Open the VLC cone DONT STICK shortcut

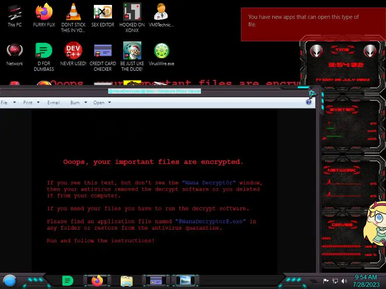pyautogui.click(x=73, y=18)
